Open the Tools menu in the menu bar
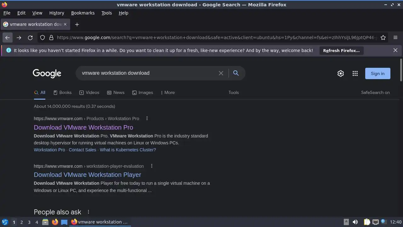 [x=106, y=13]
